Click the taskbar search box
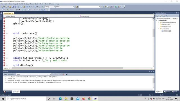The width and height of the screenshot is (180, 101). coord(26,98)
